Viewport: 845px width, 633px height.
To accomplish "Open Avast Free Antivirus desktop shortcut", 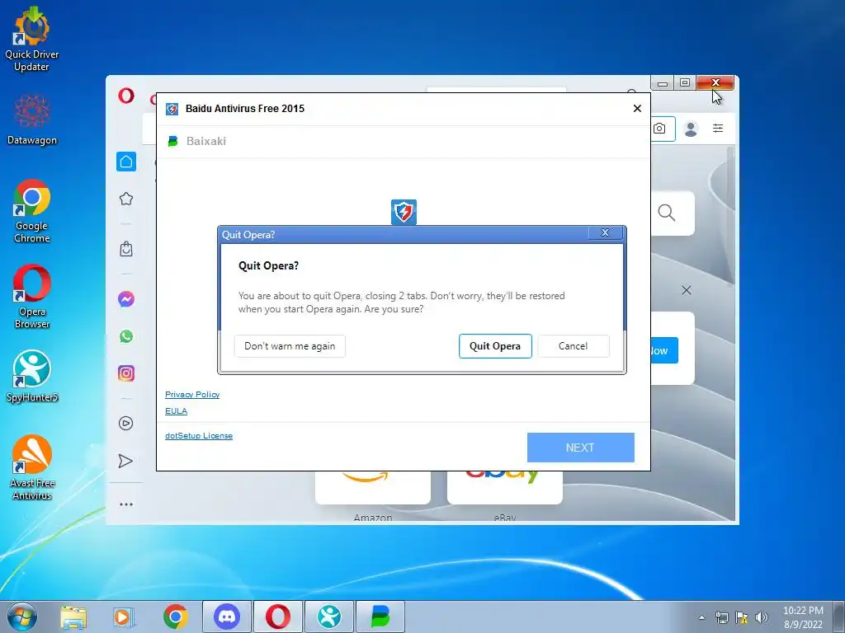I will [x=32, y=468].
